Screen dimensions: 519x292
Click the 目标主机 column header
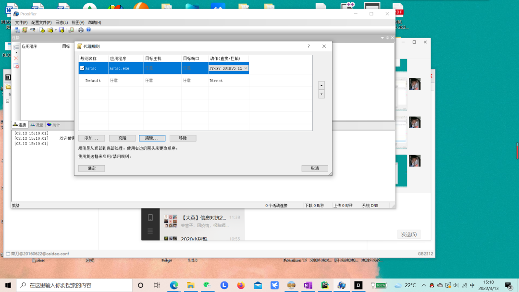tap(162, 59)
